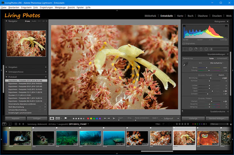The width and height of the screenshot is (234, 155).
Task: Select the pufferfish thumbnail in filmstrip
Action: (x=20, y=138)
